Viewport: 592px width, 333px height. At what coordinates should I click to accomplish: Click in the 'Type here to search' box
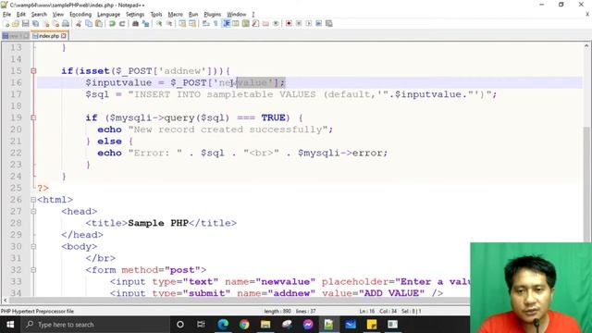click(x=95, y=325)
